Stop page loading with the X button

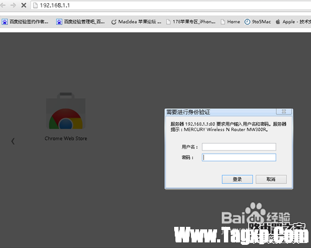(24, 5)
